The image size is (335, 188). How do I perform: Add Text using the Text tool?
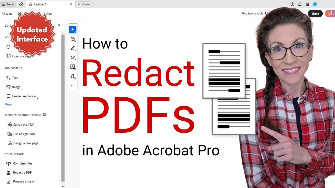[x=12, y=78]
